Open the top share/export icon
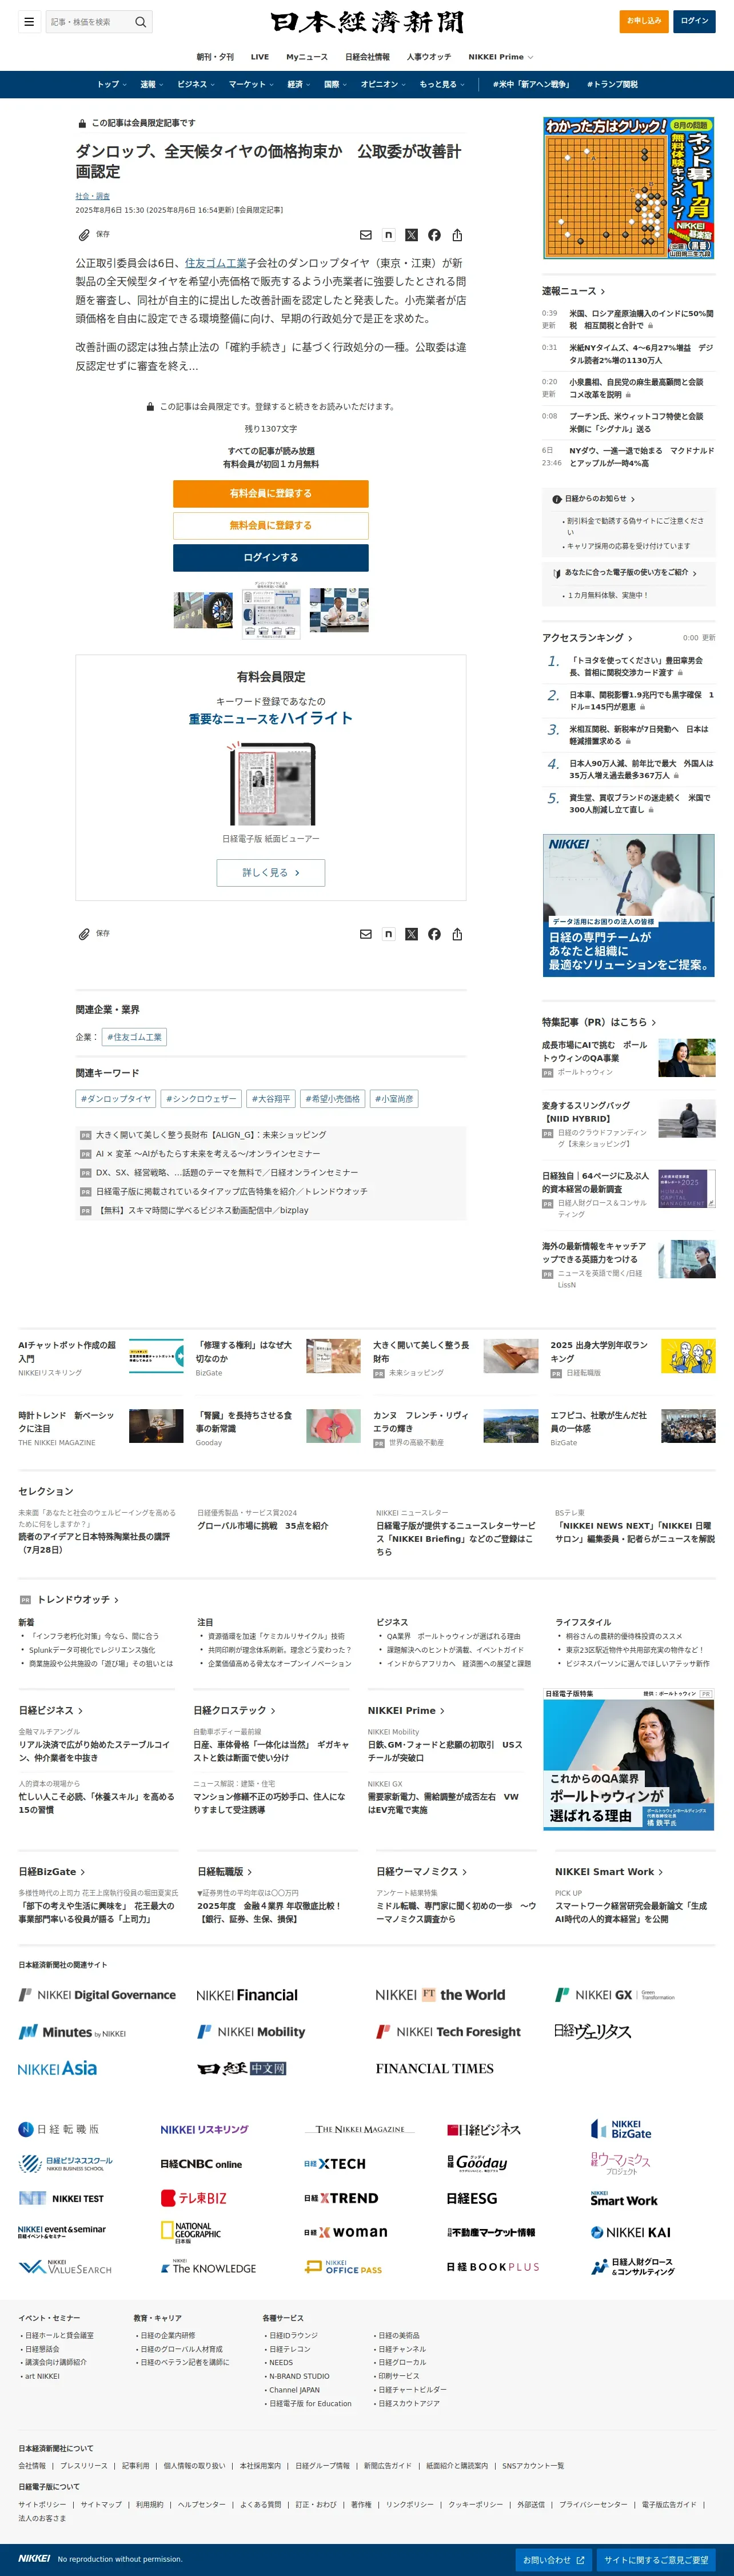 pos(457,235)
